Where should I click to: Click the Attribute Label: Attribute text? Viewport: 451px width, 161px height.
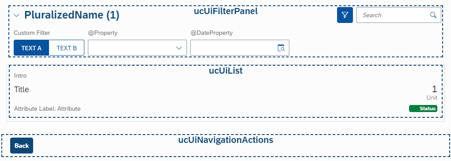coord(47,109)
